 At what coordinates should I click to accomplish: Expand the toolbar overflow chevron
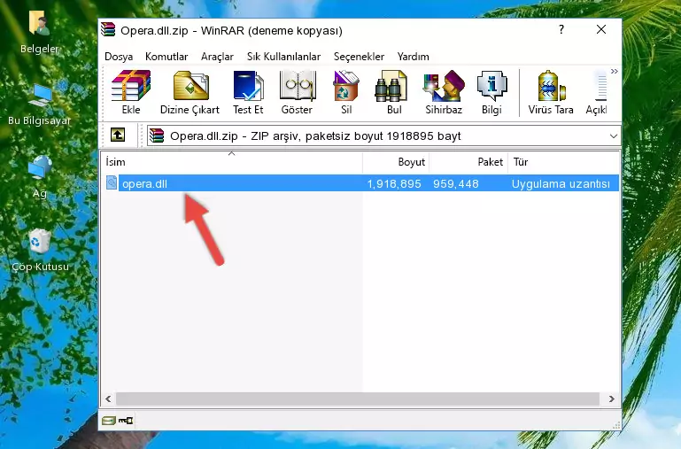(x=614, y=71)
